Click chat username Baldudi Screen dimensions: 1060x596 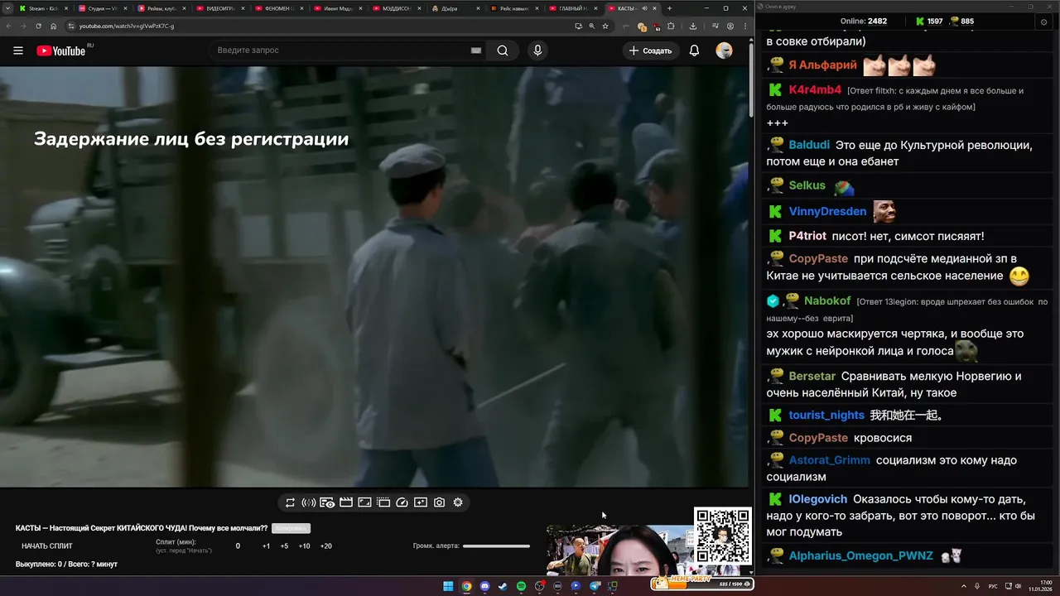click(x=809, y=145)
